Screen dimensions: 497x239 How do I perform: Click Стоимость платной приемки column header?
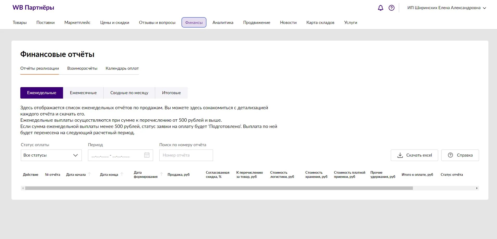pyautogui.click(x=350, y=175)
